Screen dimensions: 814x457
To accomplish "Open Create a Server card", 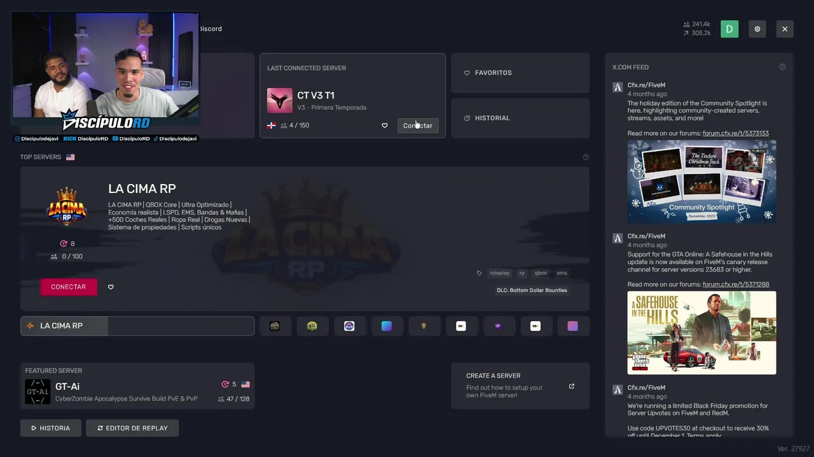I will coord(520,386).
